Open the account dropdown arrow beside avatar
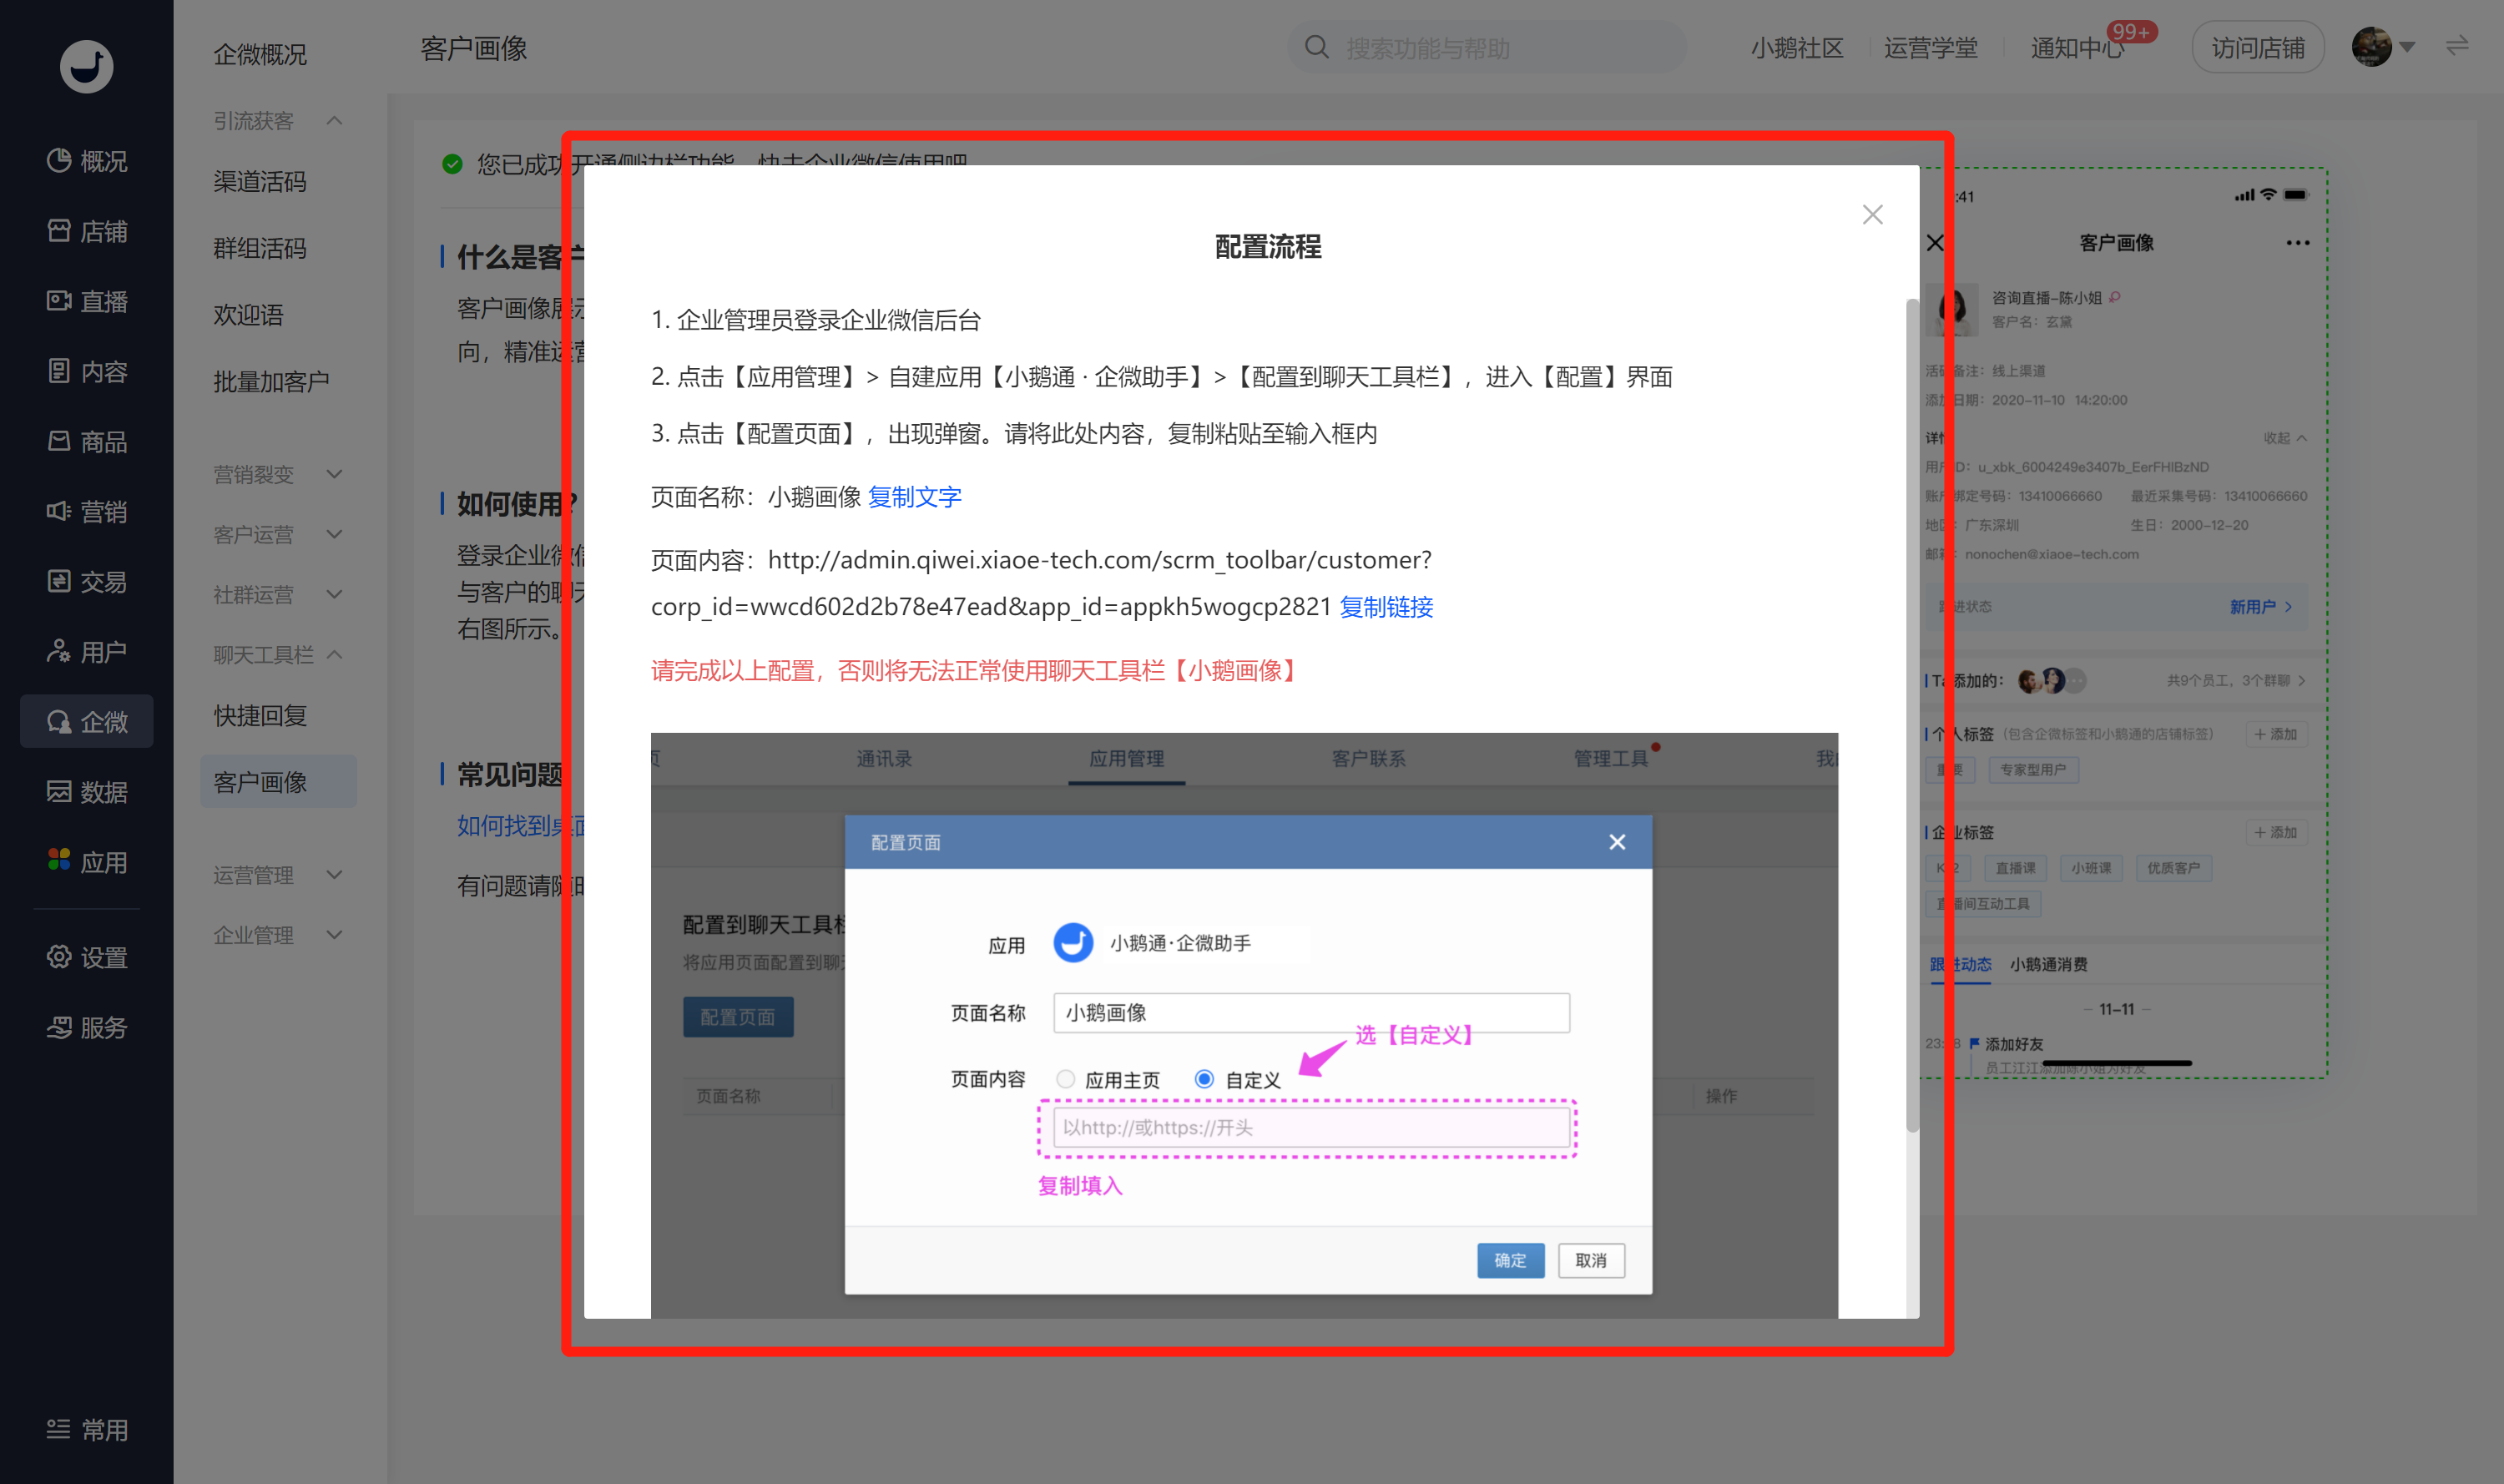 click(2408, 47)
